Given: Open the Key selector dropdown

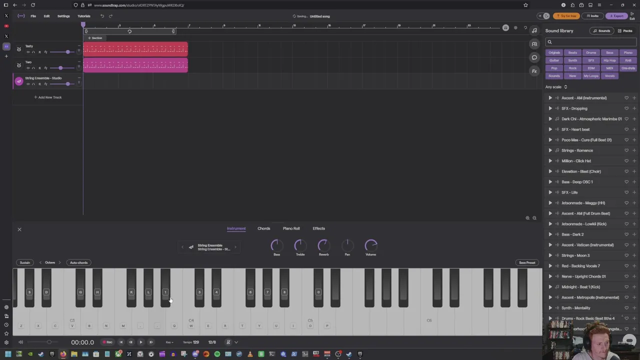Looking at the screenshot, I should point(169,342).
